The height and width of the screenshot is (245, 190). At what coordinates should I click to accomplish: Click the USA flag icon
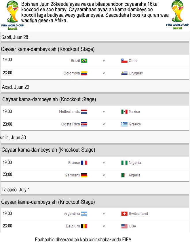tap(124, 226)
